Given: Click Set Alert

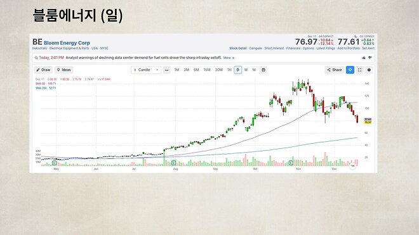Looking at the screenshot, I should (x=368, y=48).
